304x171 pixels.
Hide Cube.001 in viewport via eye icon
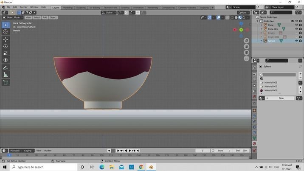click(x=296, y=29)
